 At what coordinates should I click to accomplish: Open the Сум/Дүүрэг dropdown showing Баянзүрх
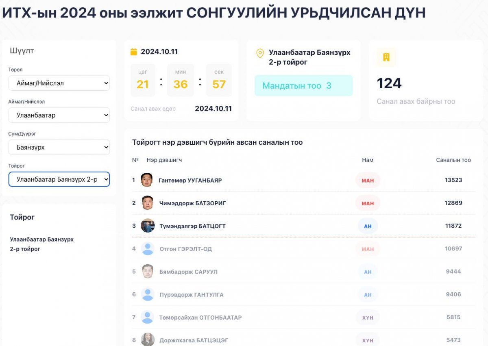click(59, 147)
